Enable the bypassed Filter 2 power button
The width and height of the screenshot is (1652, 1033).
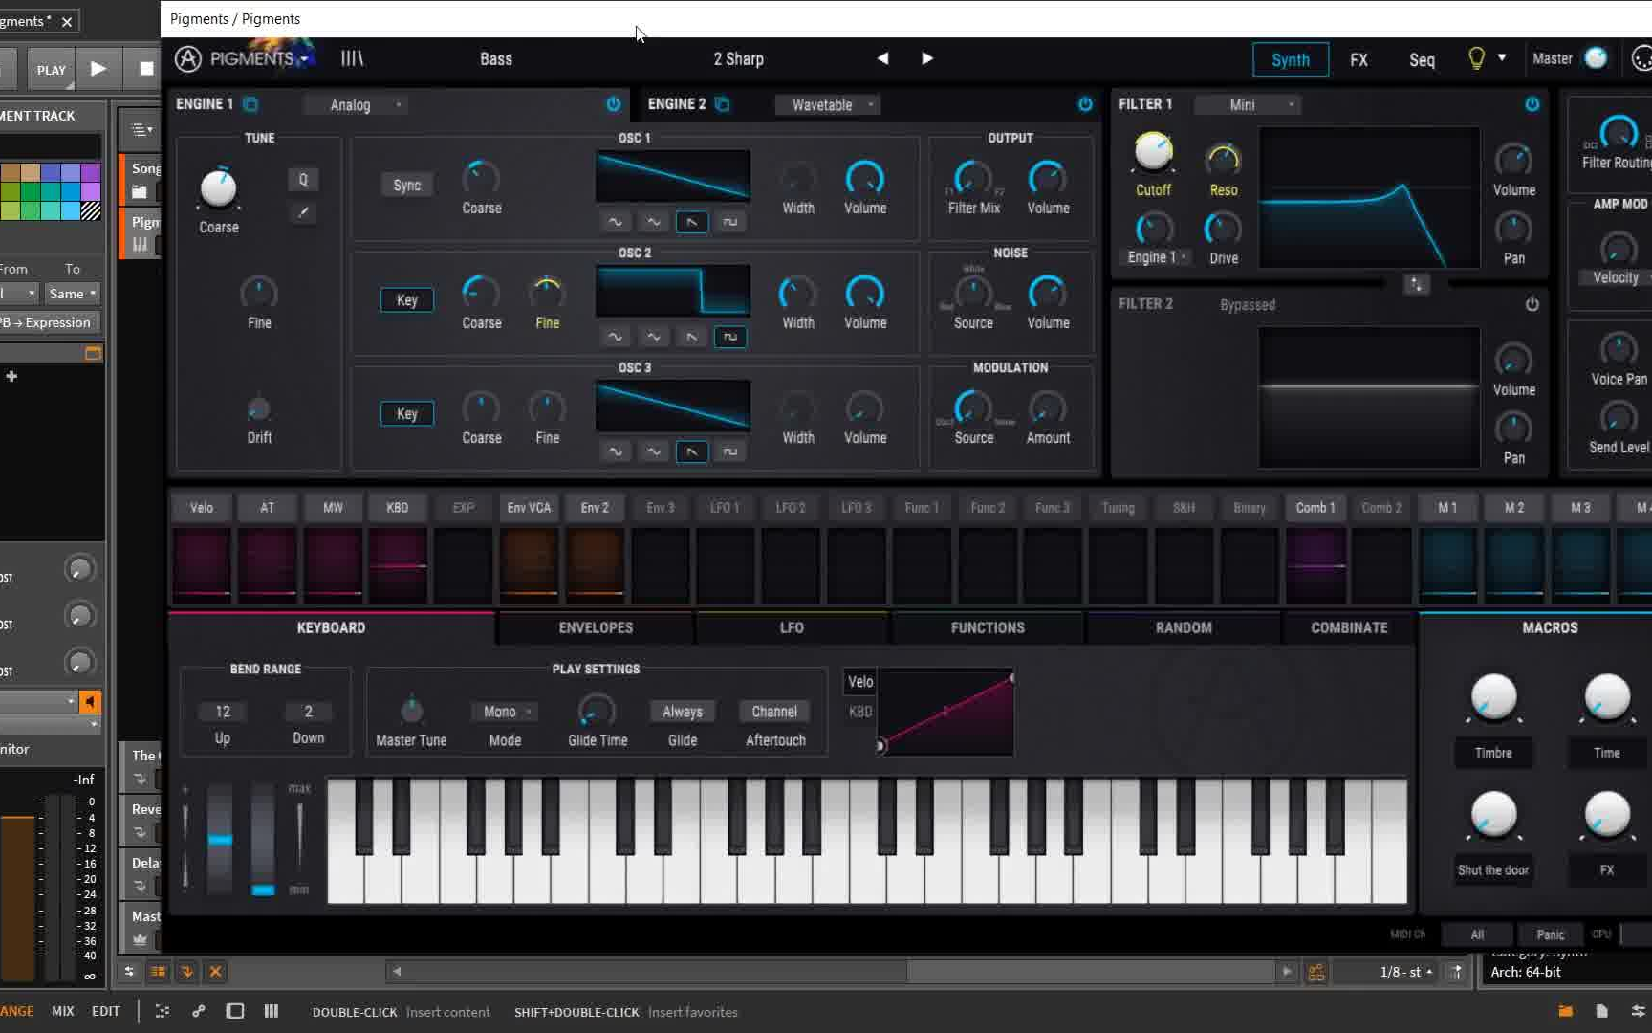1532,303
